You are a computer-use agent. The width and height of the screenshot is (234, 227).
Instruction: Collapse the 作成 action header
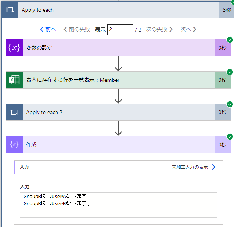(118, 144)
